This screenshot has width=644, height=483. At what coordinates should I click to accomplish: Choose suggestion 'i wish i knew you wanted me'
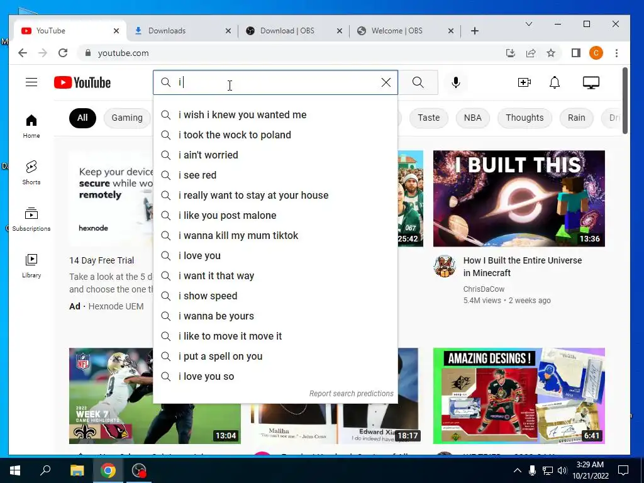click(275, 115)
